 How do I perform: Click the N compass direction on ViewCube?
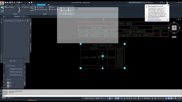[174, 23]
